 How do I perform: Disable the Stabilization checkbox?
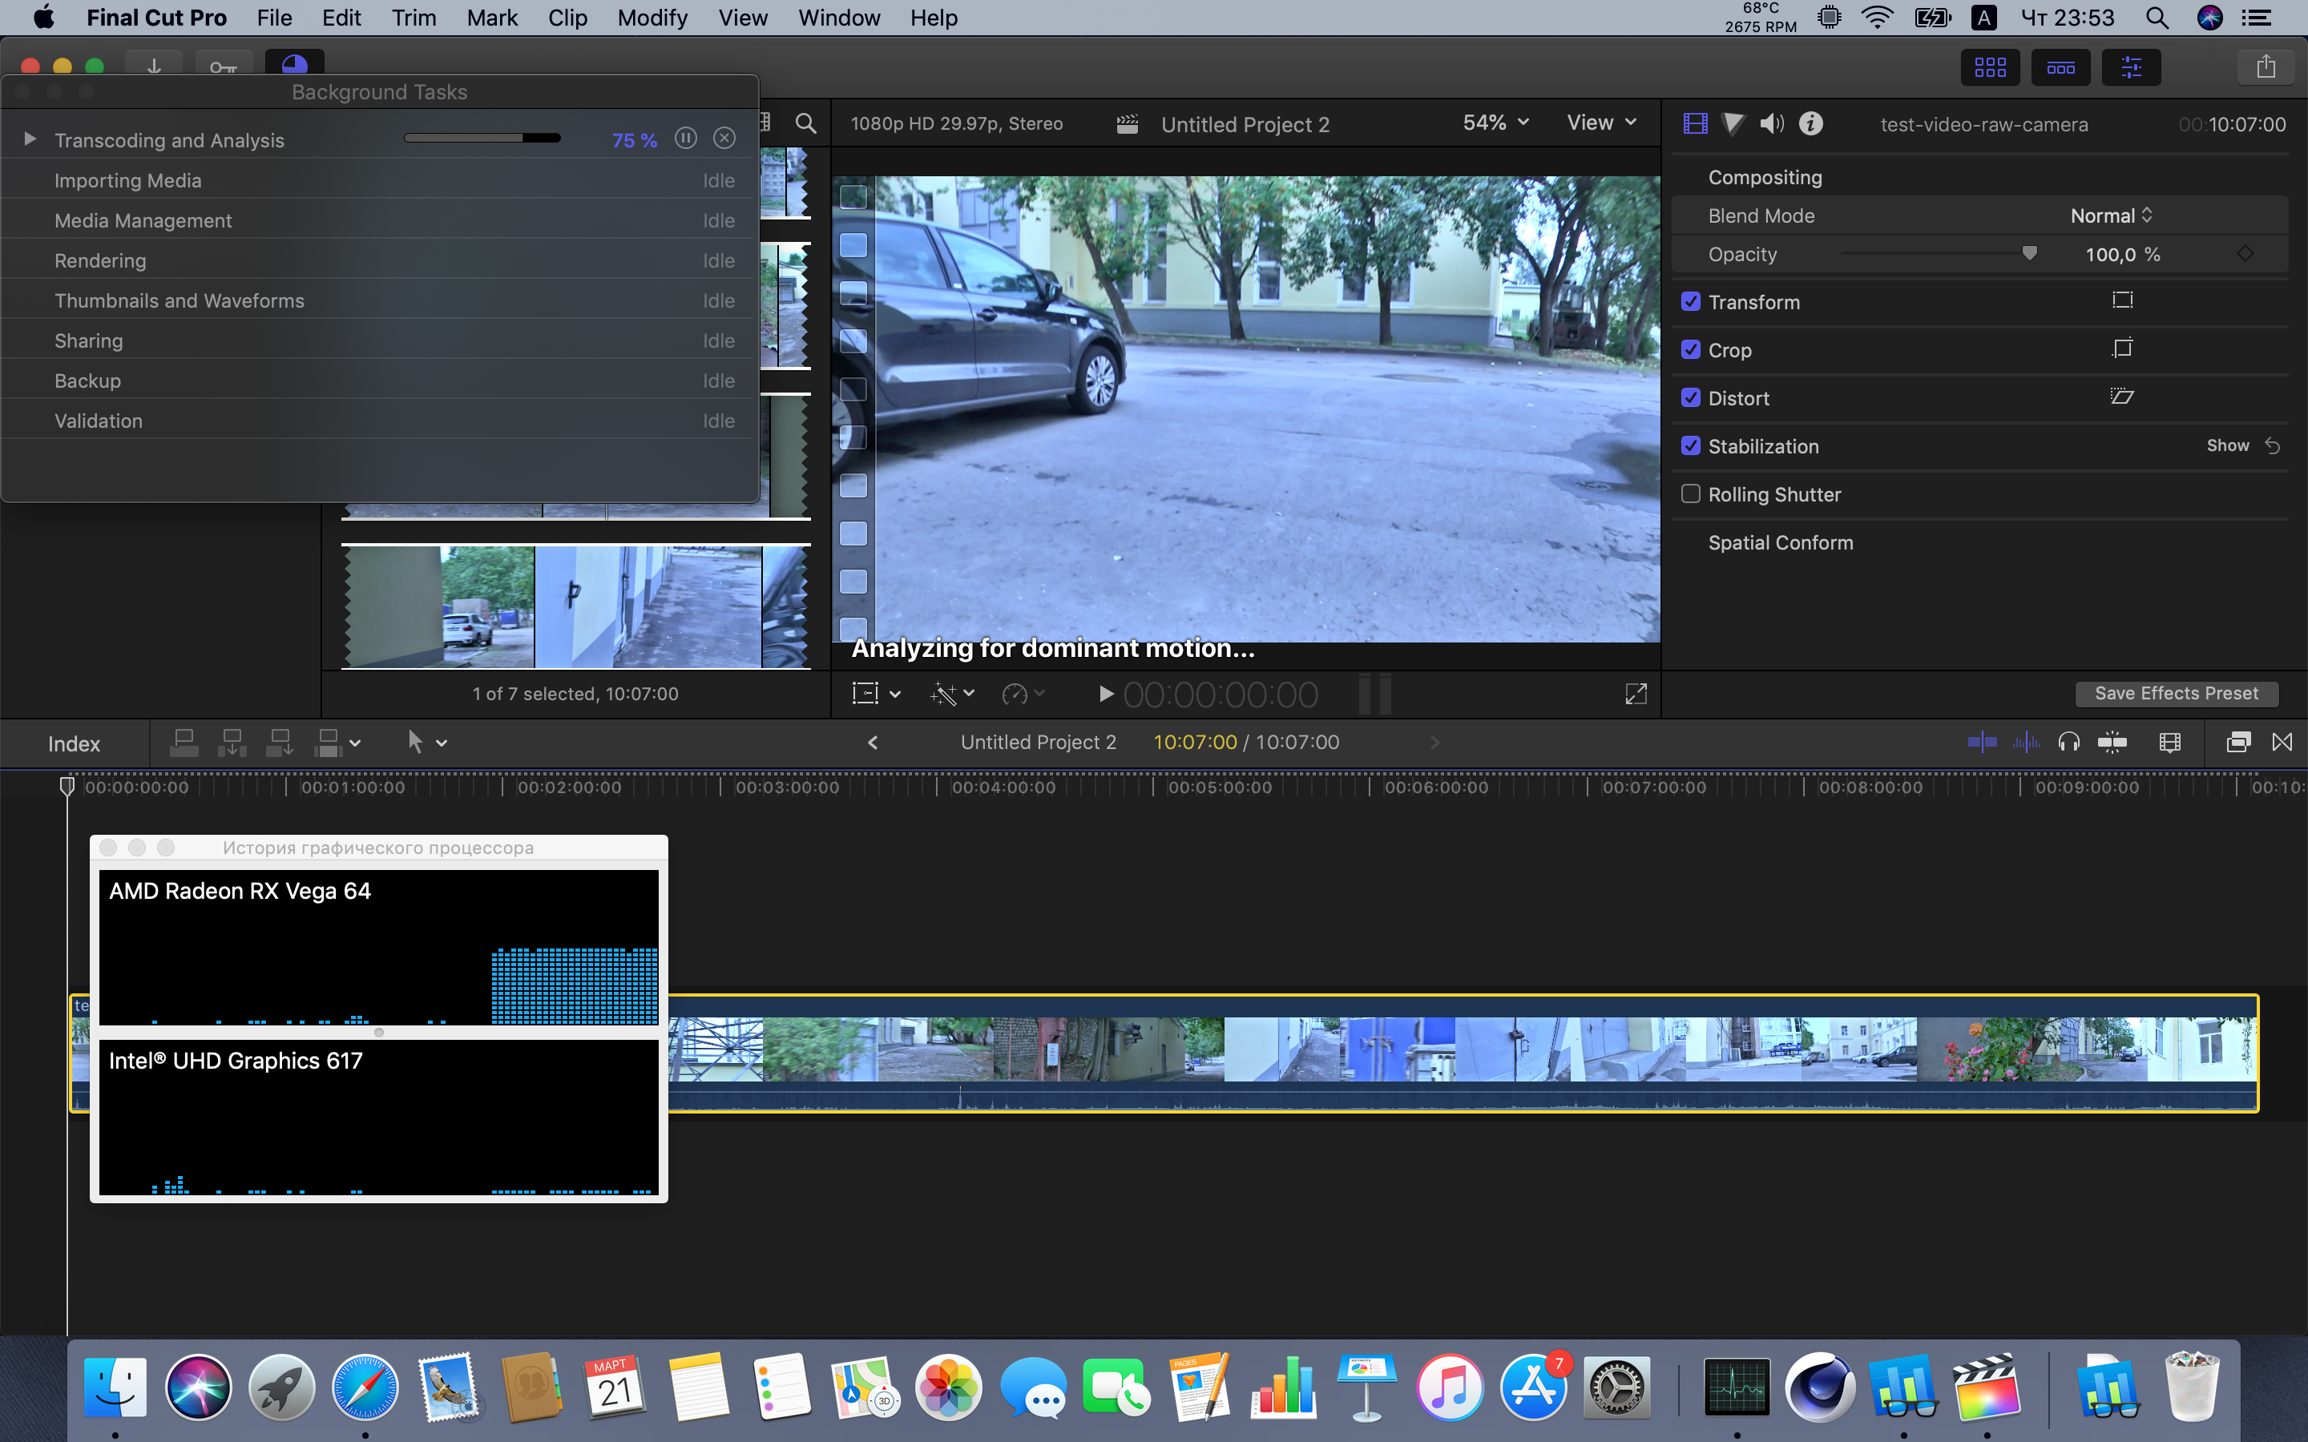coord(1691,446)
